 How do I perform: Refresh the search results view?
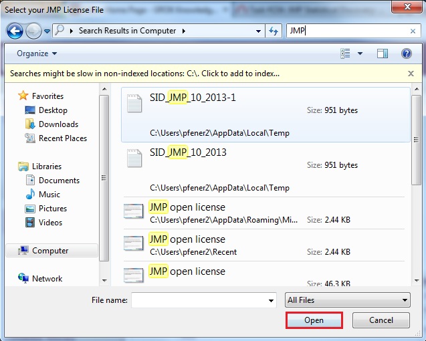(x=274, y=31)
